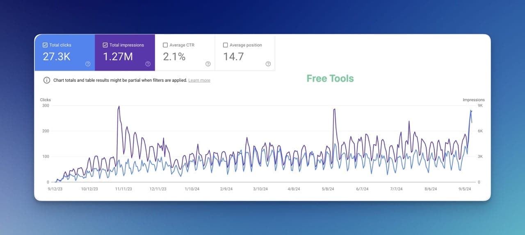The image size is (525, 235).
Task: Click the info icon beside chart totals notice
Action: [x=47, y=80]
